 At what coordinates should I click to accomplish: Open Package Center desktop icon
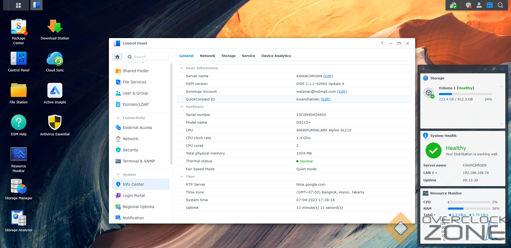[x=18, y=27]
